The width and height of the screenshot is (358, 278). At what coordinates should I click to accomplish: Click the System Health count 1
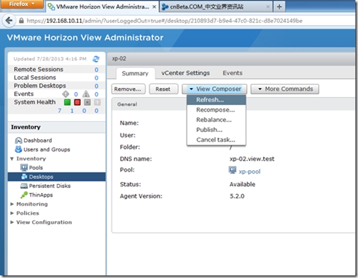tap(72, 111)
